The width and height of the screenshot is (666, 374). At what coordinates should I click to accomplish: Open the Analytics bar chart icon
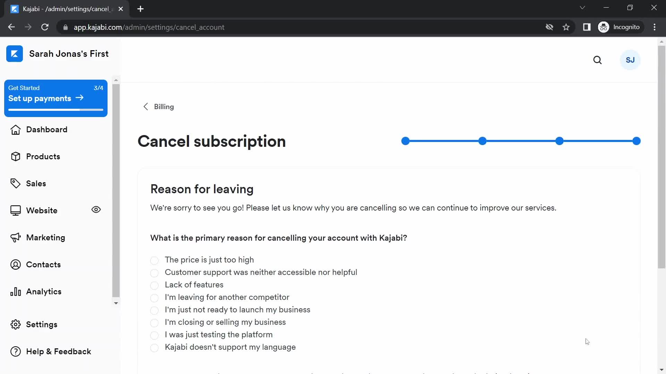click(x=16, y=292)
